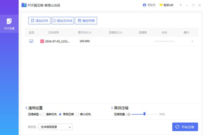Click the 操作 column header

(x=186, y=32)
